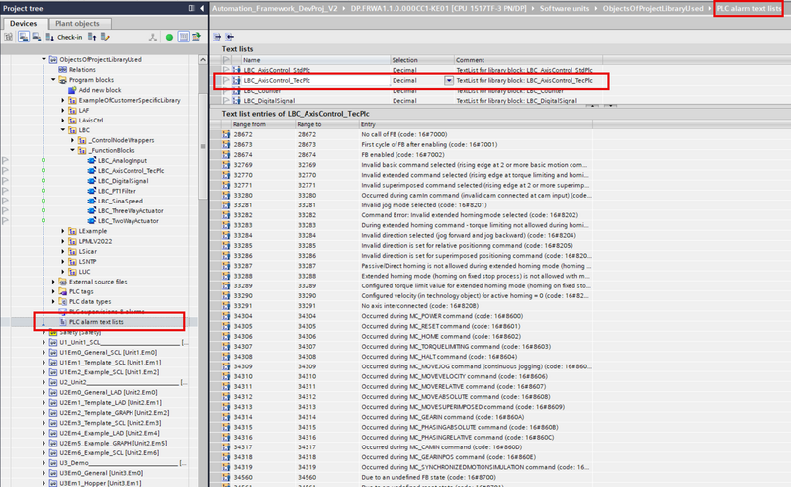Click the Range from column header
791x487 pixels.
click(263, 124)
